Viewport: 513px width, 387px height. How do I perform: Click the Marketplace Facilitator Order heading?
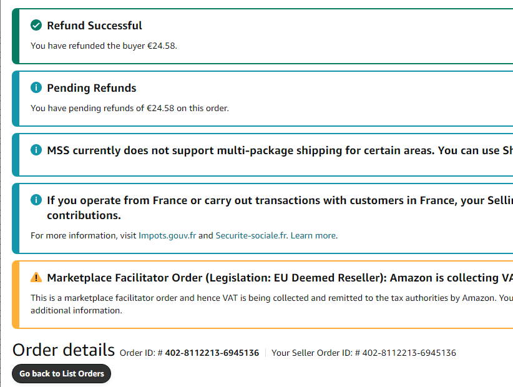[275, 277]
